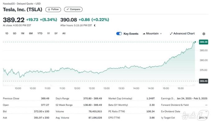Click the 10:00 time axis label
211x123 pixels.
[18, 88]
